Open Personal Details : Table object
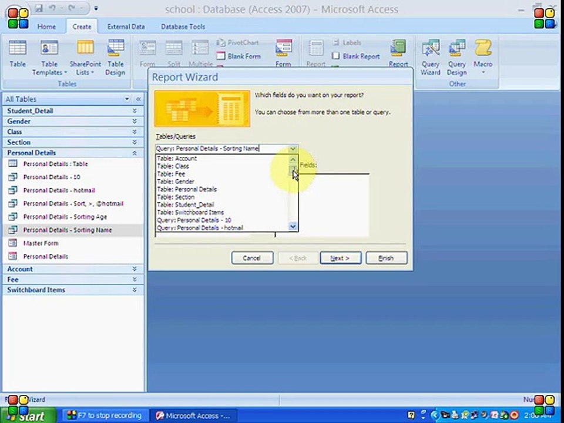The image size is (564, 423). pyautogui.click(x=55, y=164)
